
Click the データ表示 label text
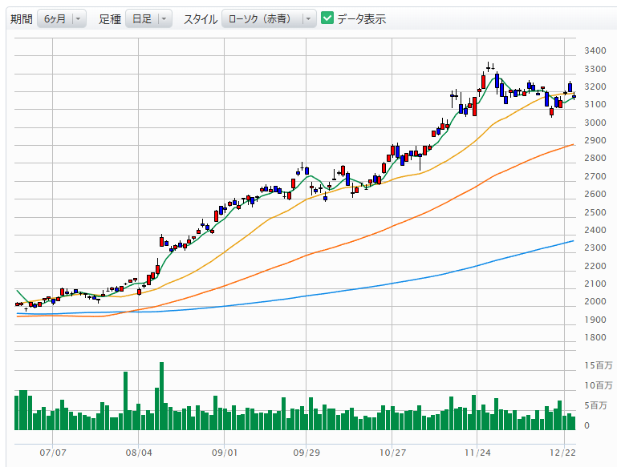(x=361, y=18)
